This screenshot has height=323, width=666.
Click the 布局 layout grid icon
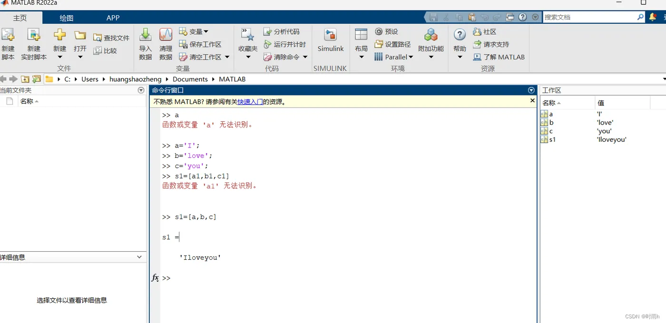(361, 34)
